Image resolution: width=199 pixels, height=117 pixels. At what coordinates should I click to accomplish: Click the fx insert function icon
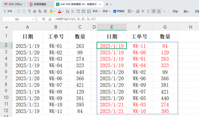click(x=50, y=19)
